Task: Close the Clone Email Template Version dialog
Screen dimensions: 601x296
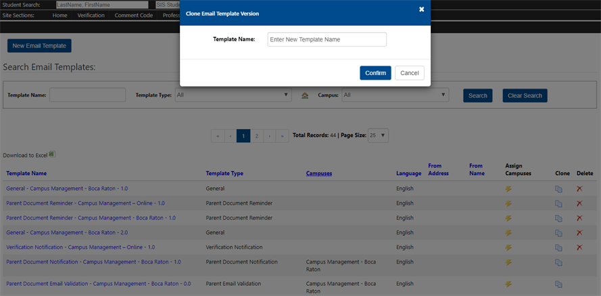Action: (x=422, y=9)
